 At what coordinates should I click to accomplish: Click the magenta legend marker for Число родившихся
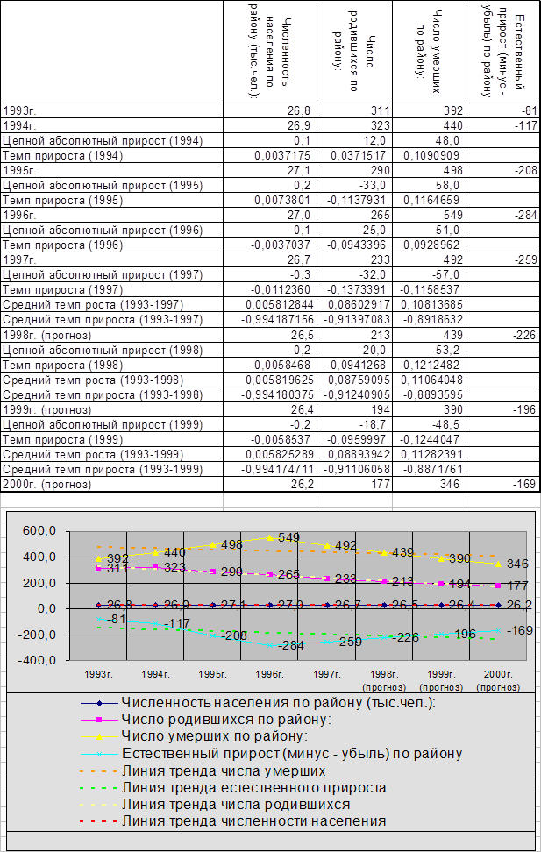pos(100,720)
